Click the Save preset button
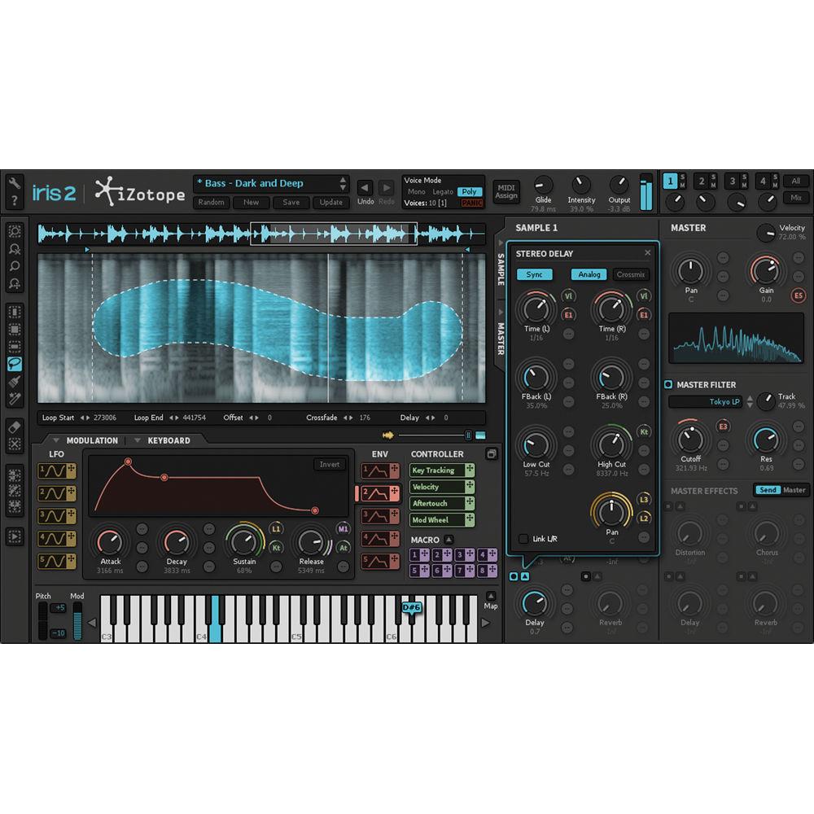This screenshot has height=814, width=814. coord(291,203)
